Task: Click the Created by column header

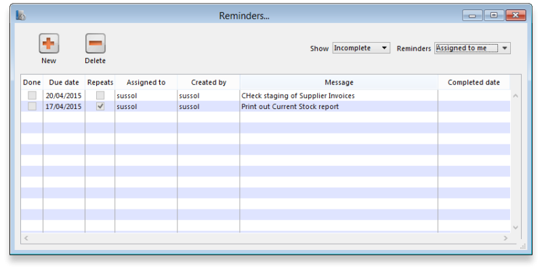Action: click(208, 82)
